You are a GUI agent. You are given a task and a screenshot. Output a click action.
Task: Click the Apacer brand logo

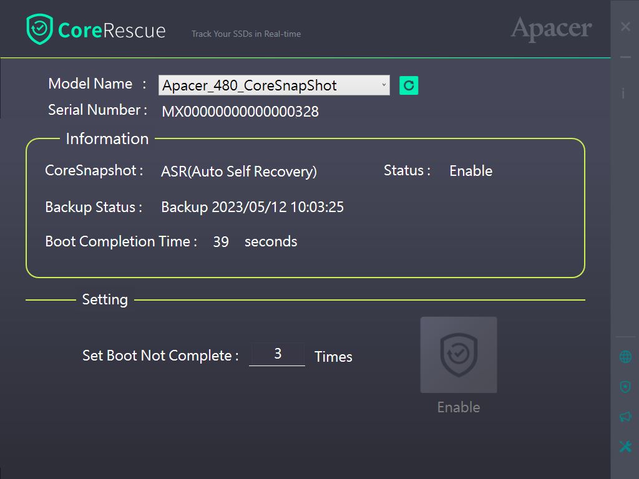pos(551,29)
